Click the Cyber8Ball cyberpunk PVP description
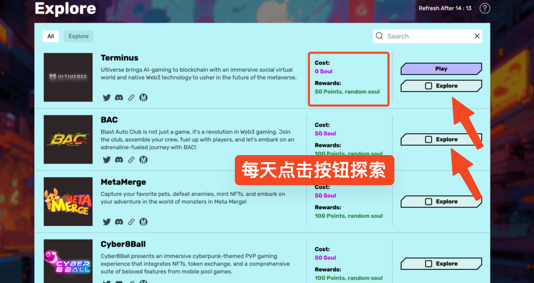 click(x=195, y=264)
